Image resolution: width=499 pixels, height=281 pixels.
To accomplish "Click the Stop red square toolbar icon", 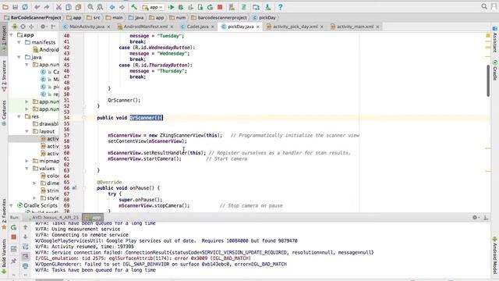I will (220, 7).
